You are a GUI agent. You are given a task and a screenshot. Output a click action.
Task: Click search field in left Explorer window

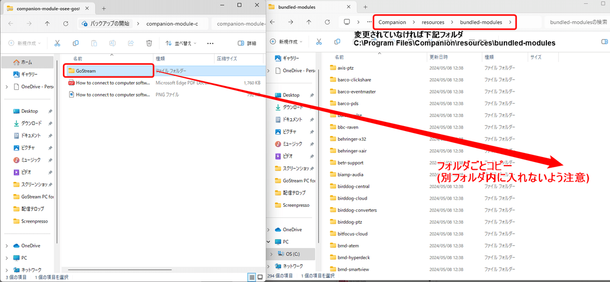238,23
